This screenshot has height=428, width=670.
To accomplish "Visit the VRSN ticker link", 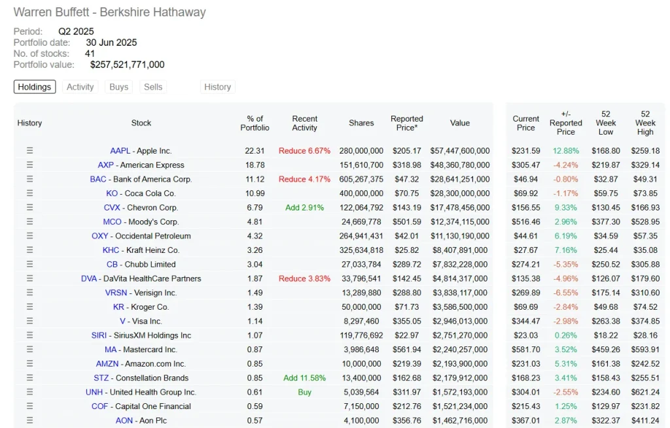I will pos(116,292).
